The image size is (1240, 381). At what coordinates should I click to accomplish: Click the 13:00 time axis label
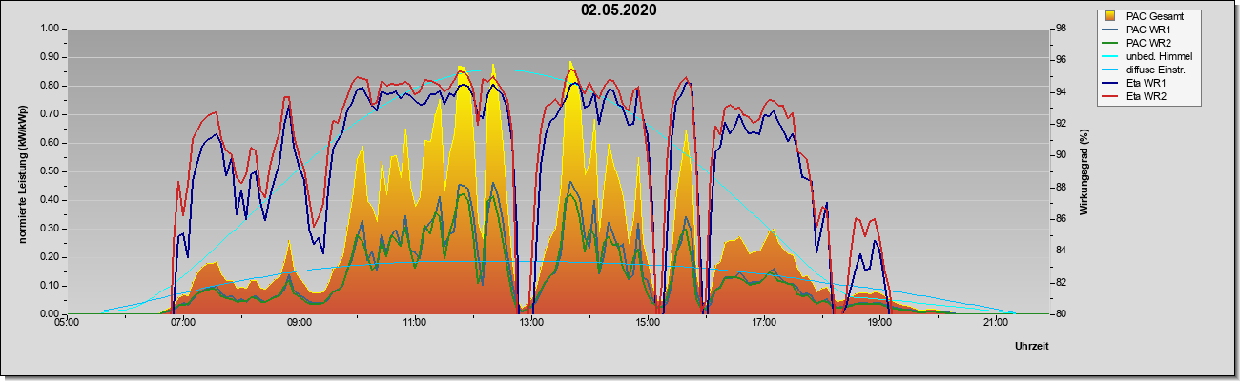[x=531, y=324]
